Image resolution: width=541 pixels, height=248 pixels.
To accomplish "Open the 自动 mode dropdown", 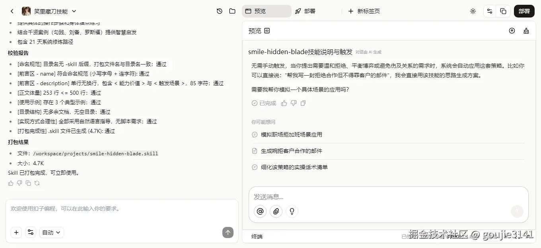I will coord(51,232).
